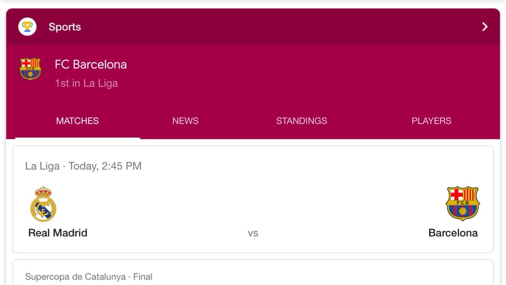Click the "Final" stage label

(143, 277)
